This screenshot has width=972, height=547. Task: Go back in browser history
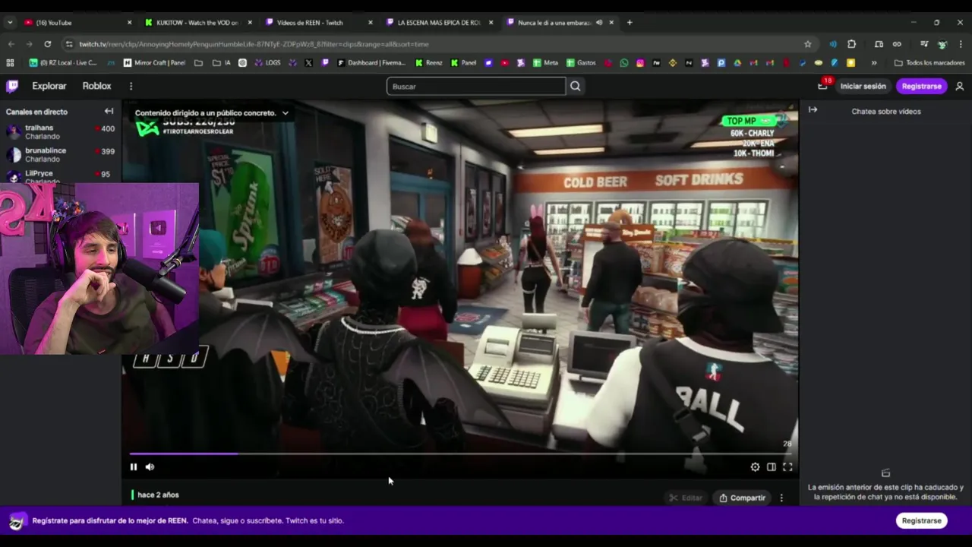[x=11, y=44]
